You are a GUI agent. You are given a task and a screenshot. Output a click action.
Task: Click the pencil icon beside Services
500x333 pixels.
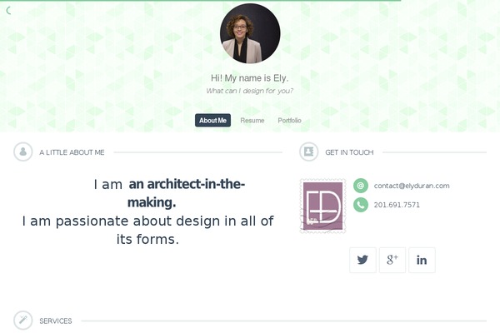coord(23,321)
